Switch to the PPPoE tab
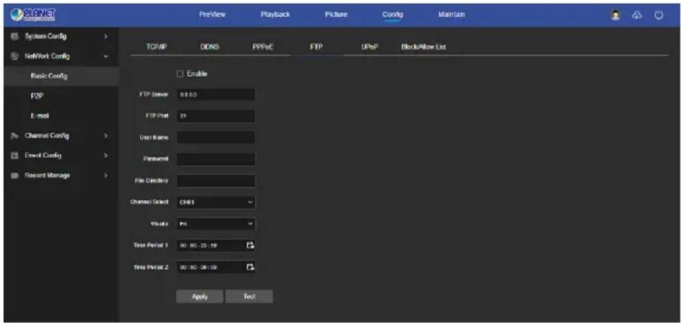Screen dimensions: 681x323 [x=262, y=47]
